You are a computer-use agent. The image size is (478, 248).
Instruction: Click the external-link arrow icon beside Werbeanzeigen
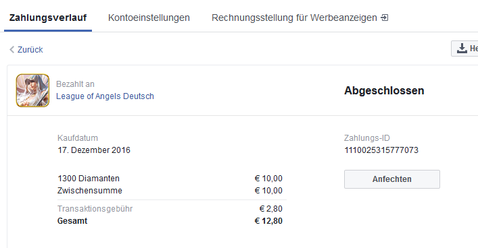pos(385,18)
